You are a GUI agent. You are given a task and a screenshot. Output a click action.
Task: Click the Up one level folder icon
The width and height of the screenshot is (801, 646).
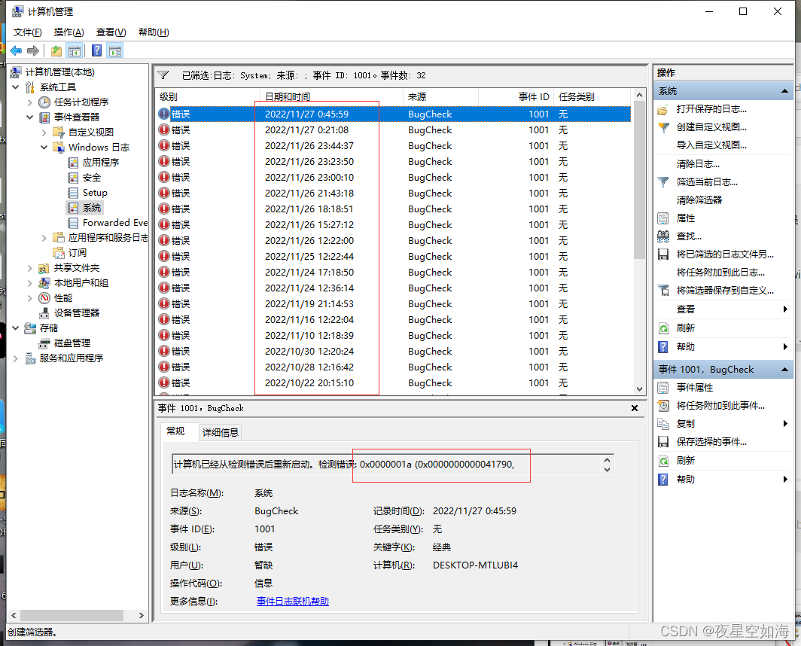click(56, 50)
